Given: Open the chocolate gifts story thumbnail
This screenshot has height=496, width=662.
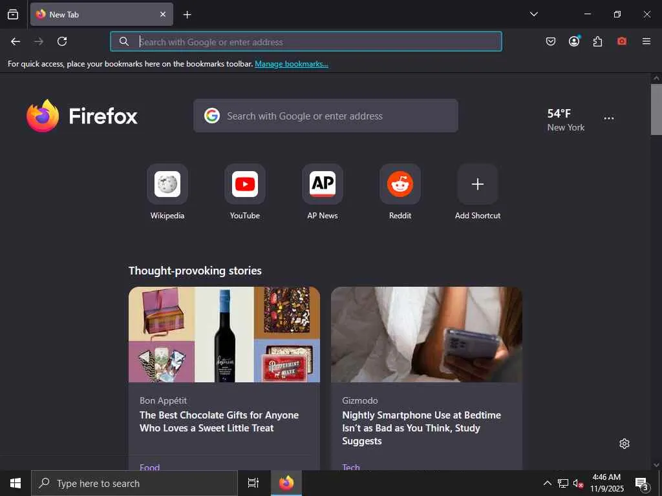Looking at the screenshot, I should [224, 335].
